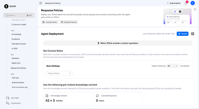Click the Canned Response card
The width and height of the screenshot is (199, 109).
point(118,98)
